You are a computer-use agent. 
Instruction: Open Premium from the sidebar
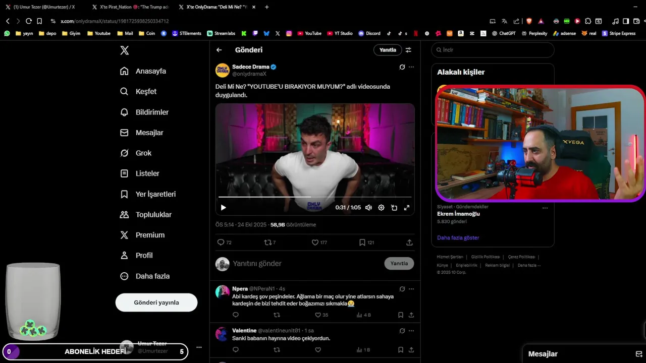point(142,235)
